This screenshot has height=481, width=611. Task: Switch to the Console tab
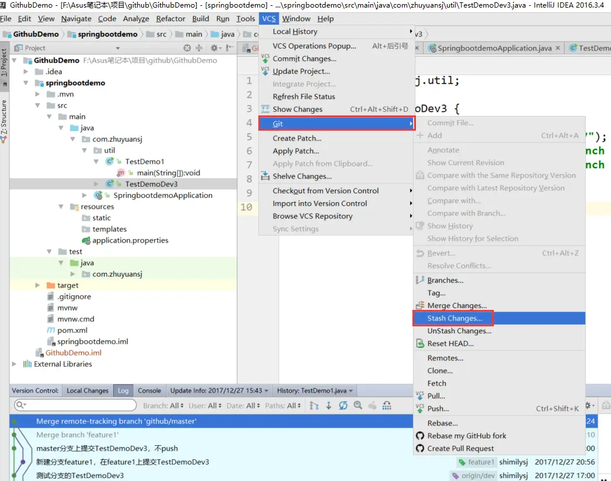tap(149, 391)
